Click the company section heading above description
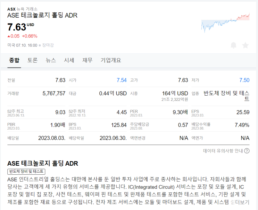Screen dimensions: 258x210 click(x=43, y=164)
